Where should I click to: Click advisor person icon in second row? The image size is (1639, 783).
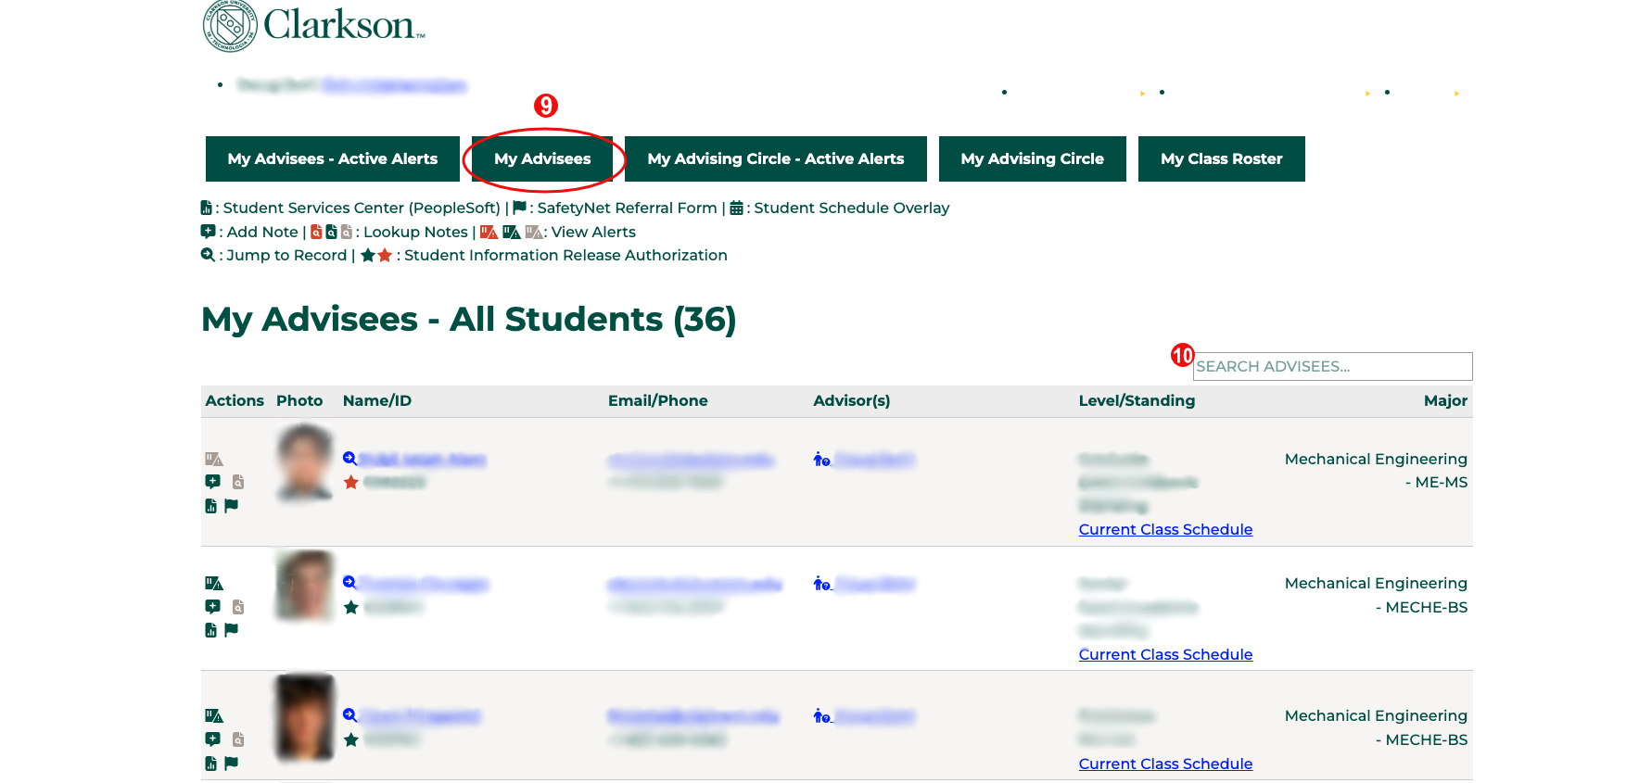click(x=821, y=584)
